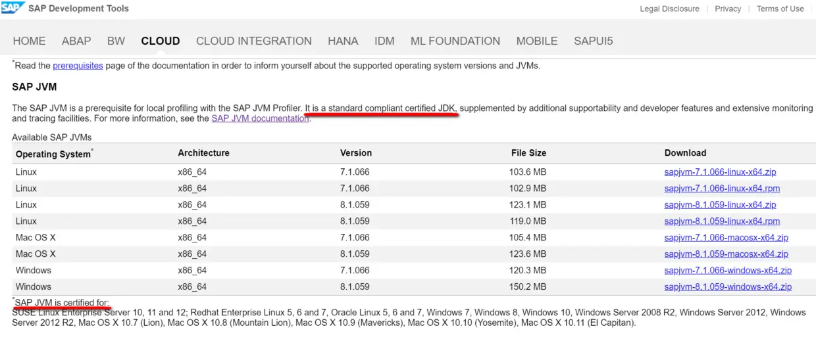Image resolution: width=816 pixels, height=339 pixels.
Task: Click version 8.1.059 in the 150.2 MB row
Action: pos(355,287)
